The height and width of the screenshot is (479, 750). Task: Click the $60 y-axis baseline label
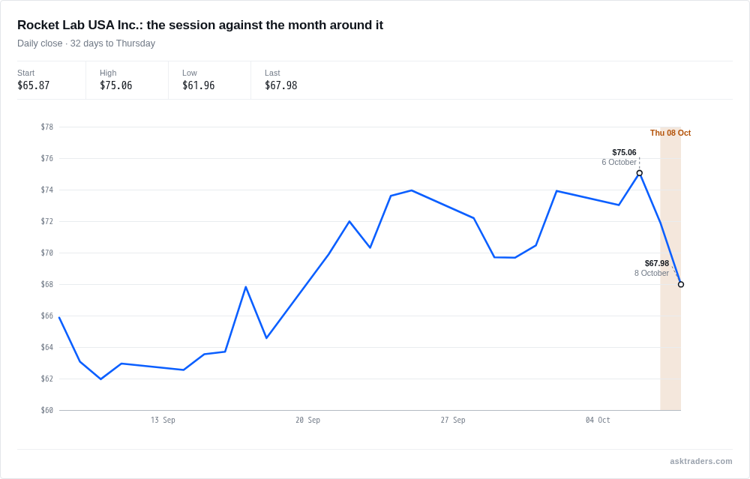click(46, 410)
